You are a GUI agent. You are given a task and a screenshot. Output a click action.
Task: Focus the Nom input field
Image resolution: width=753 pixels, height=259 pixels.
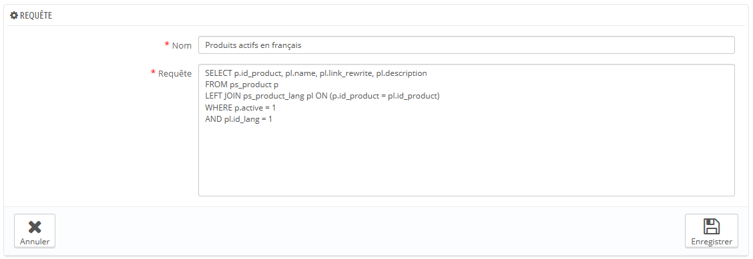pos(466,45)
